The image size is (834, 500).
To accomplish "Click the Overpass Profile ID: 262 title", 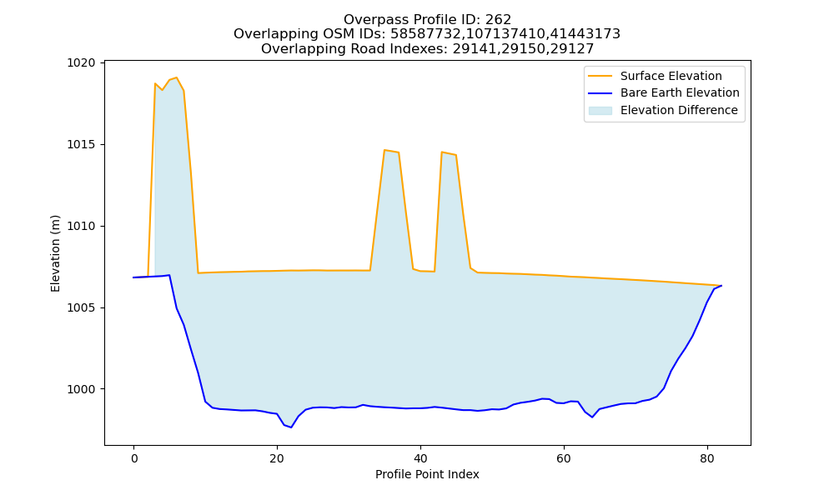I will [x=427, y=20].
